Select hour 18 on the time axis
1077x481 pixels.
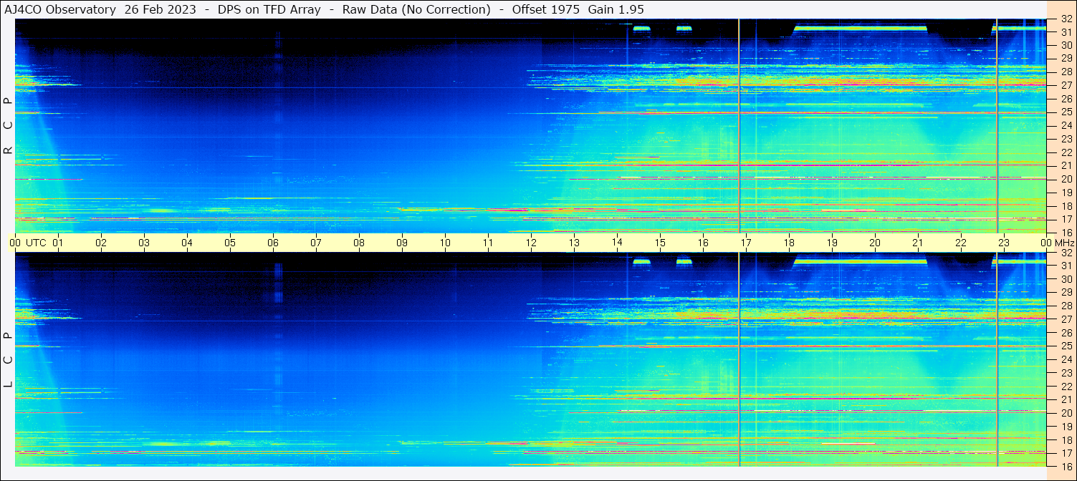tap(789, 243)
